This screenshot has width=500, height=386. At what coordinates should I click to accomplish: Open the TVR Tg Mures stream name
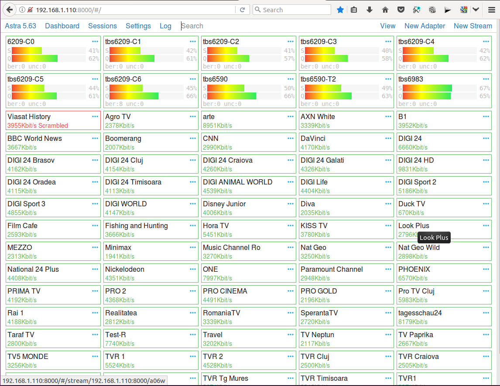coord(226,378)
